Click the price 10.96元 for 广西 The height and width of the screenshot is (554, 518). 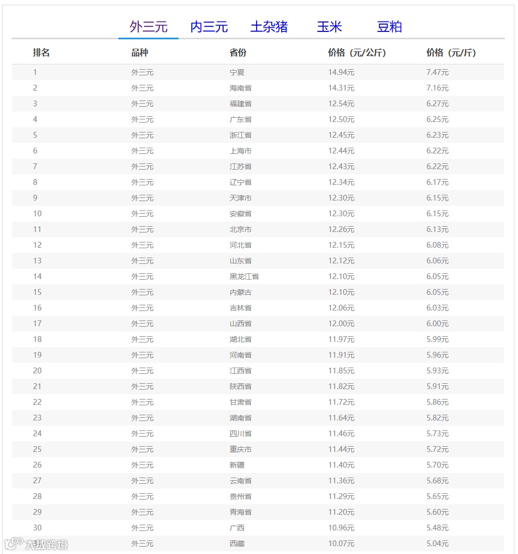click(341, 528)
